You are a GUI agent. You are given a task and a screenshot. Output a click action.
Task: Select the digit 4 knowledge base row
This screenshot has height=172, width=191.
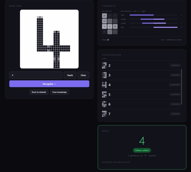coord(141,85)
